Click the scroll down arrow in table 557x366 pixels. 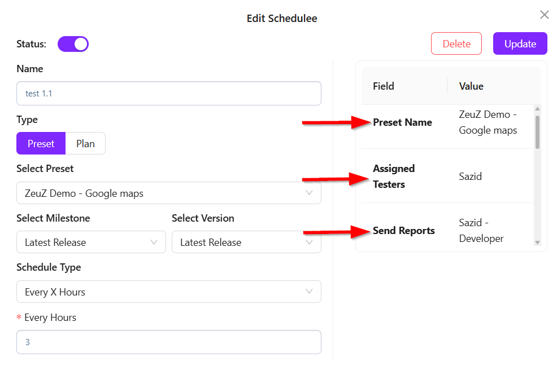pos(537,242)
